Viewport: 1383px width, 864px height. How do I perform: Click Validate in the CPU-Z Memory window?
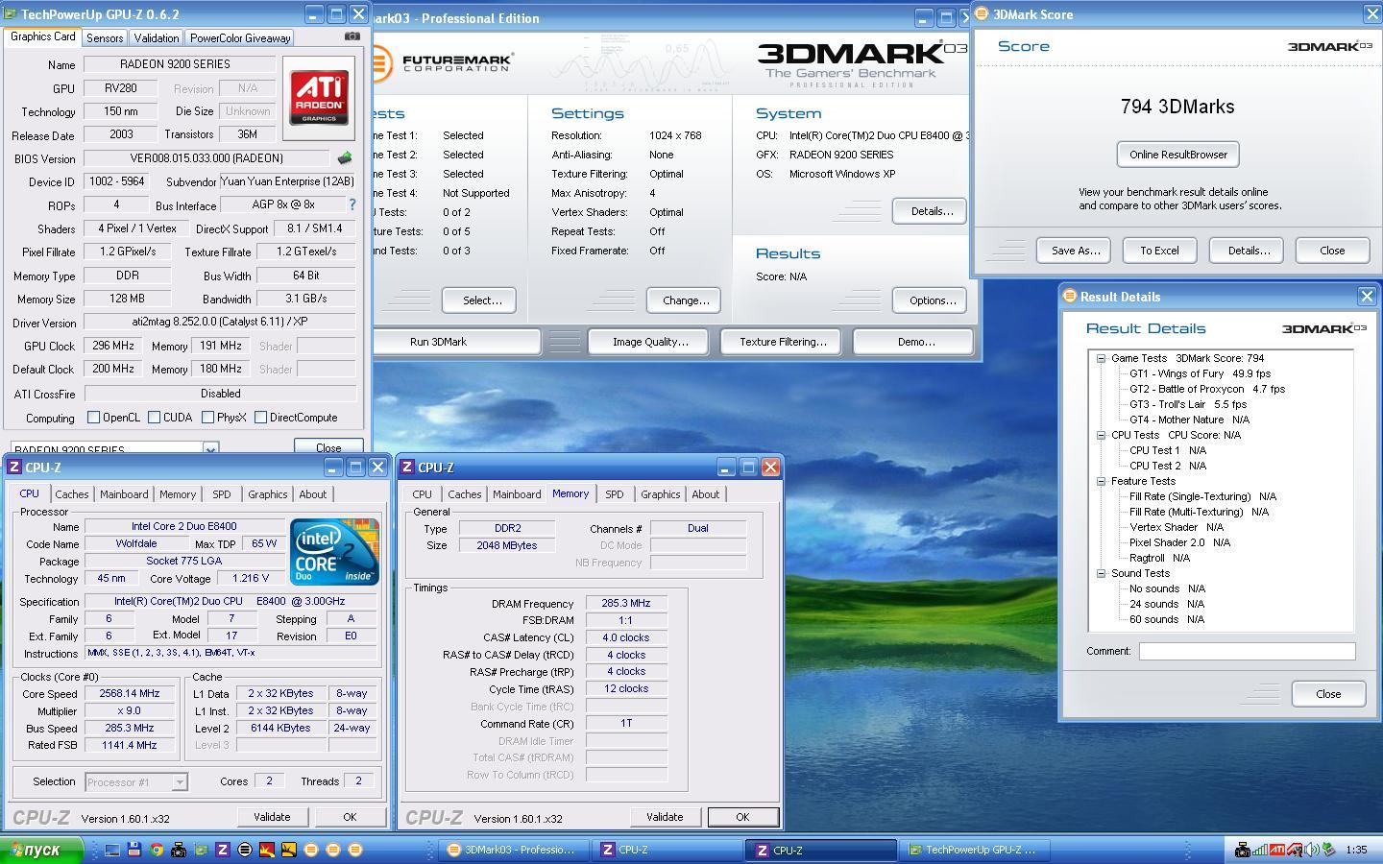665,817
